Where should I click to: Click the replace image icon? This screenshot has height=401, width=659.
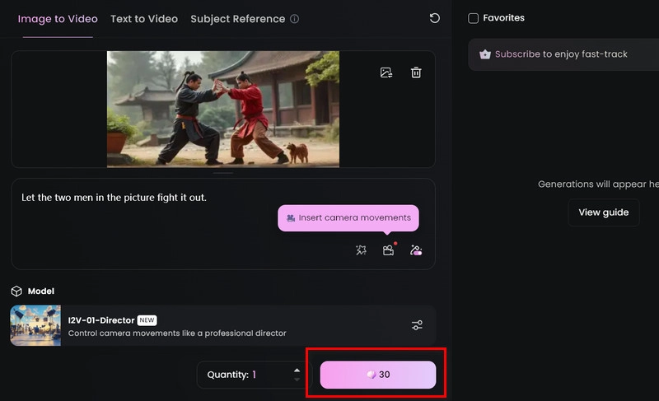pyautogui.click(x=386, y=72)
